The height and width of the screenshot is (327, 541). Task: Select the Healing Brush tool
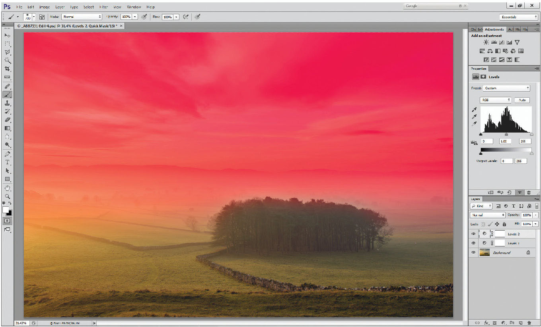point(8,86)
